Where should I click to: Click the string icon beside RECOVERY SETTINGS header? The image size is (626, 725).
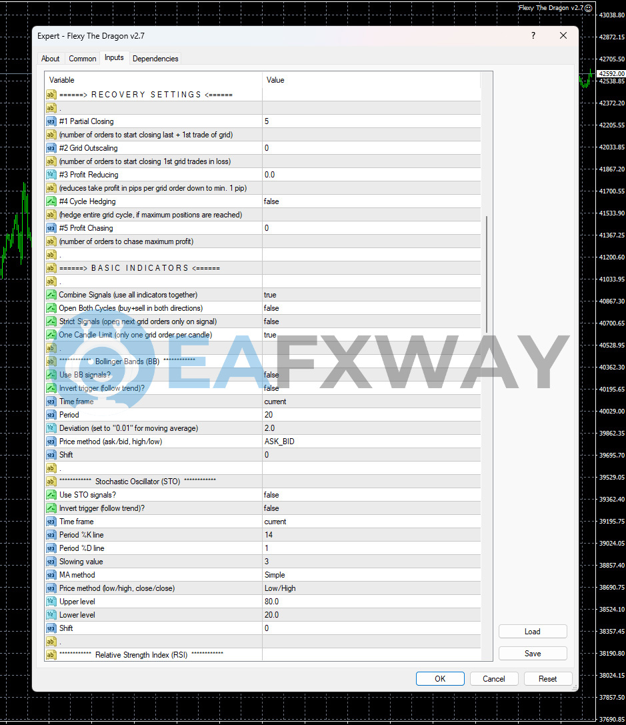pyautogui.click(x=51, y=95)
